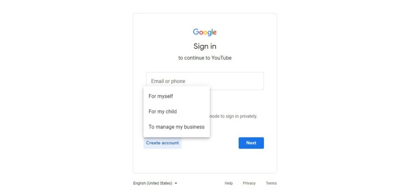Click the language selector's dropdown arrow

coord(176,183)
